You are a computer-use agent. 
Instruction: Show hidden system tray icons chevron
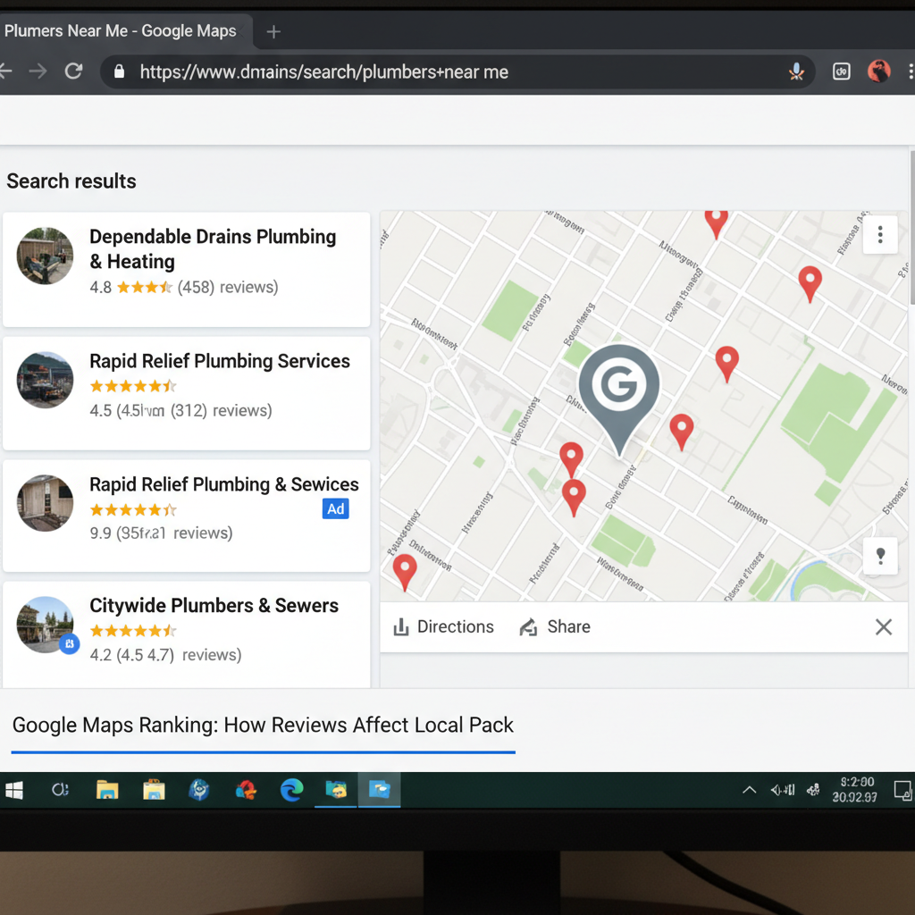750,790
